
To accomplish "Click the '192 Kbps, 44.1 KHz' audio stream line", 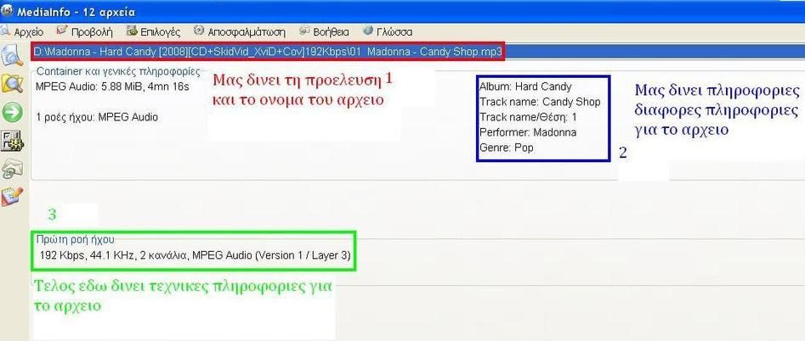I will tap(195, 254).
